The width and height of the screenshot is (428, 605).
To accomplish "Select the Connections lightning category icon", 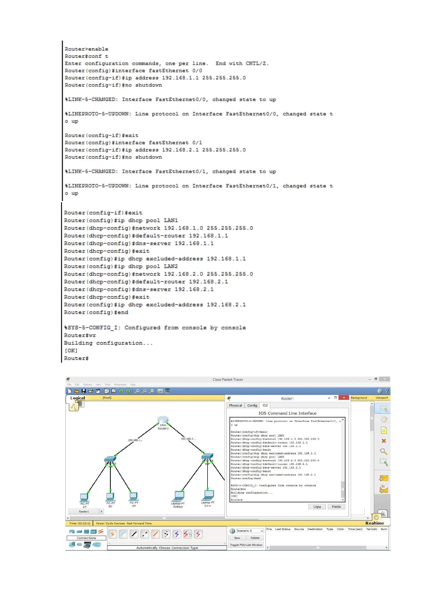I will (101, 531).
